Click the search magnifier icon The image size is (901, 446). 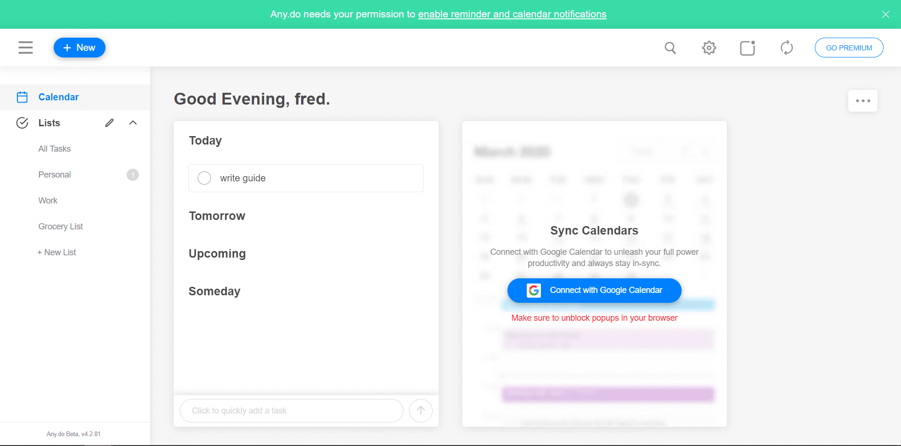coord(670,48)
